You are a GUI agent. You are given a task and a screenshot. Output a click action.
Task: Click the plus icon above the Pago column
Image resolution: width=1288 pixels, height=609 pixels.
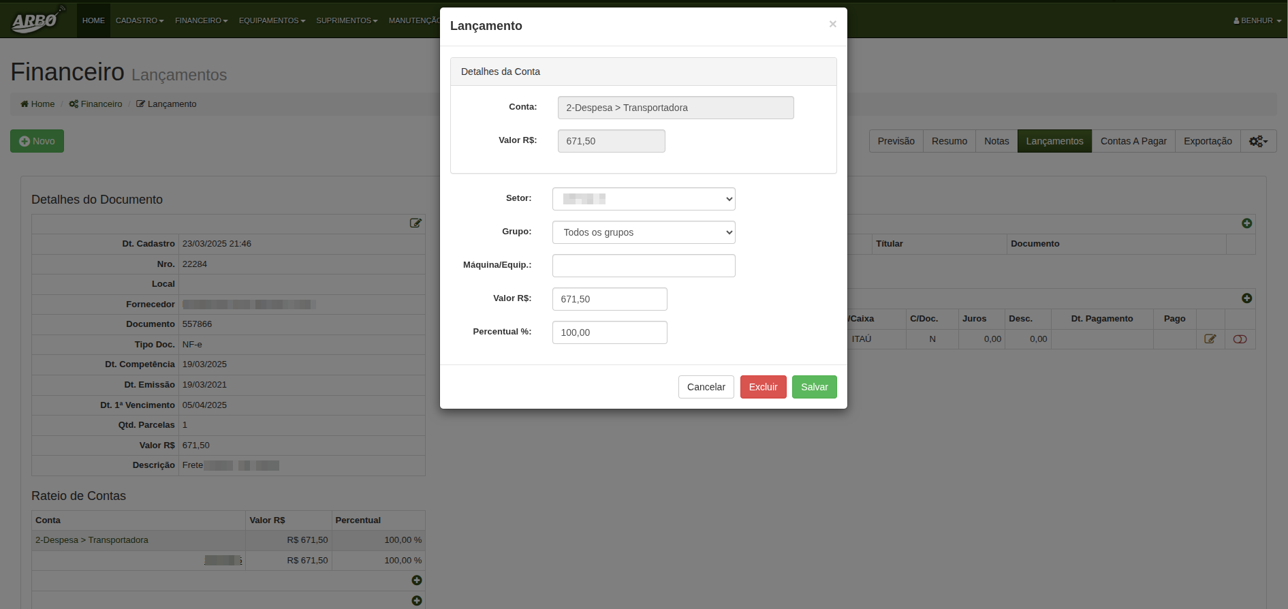(1246, 298)
